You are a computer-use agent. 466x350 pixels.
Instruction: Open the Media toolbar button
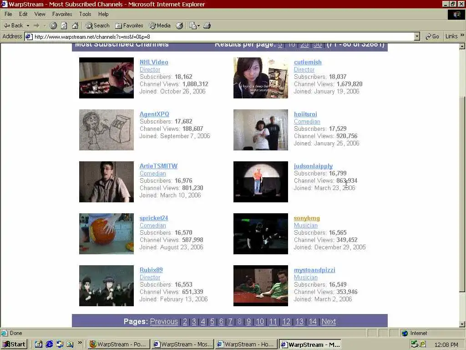[x=160, y=26]
